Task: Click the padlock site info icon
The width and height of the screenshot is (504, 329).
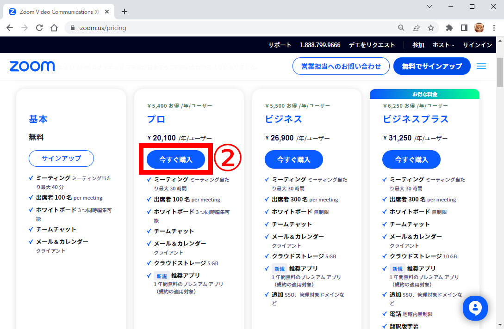Action: pyautogui.click(x=73, y=28)
